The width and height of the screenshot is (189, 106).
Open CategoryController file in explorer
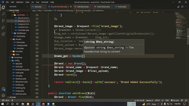coord(24,24)
